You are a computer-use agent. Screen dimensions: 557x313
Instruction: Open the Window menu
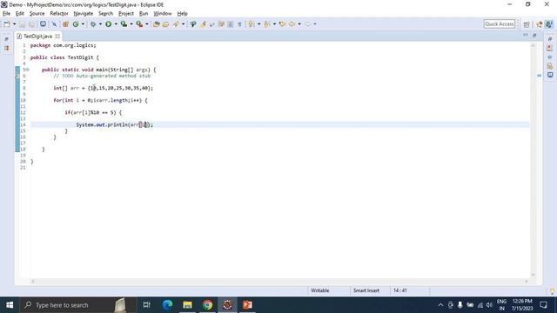pyautogui.click(x=163, y=14)
